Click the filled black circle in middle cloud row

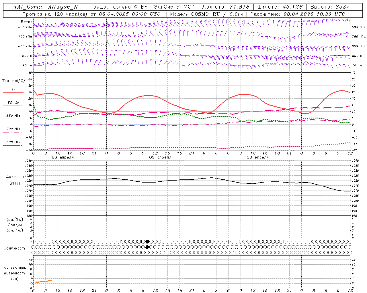coord(147,247)
